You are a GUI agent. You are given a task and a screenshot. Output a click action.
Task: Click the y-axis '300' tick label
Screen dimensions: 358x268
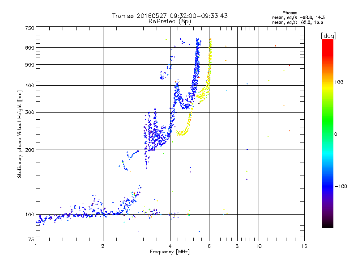[30, 112]
